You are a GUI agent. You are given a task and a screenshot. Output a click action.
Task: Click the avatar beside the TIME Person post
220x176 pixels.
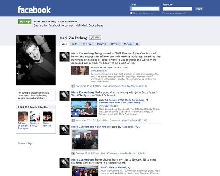[x=65, y=57]
